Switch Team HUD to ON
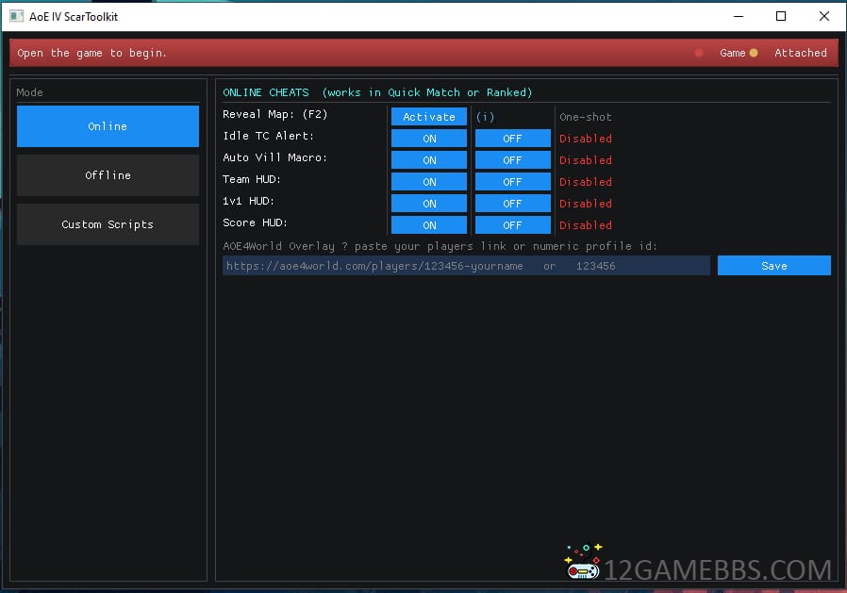Screen dimensions: 847x593 pos(429,182)
